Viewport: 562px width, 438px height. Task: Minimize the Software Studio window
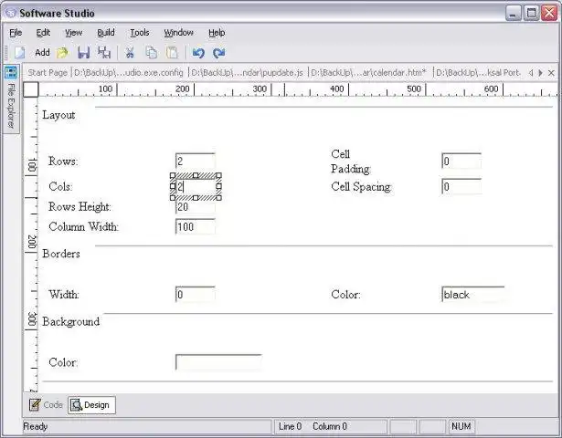coord(514,14)
